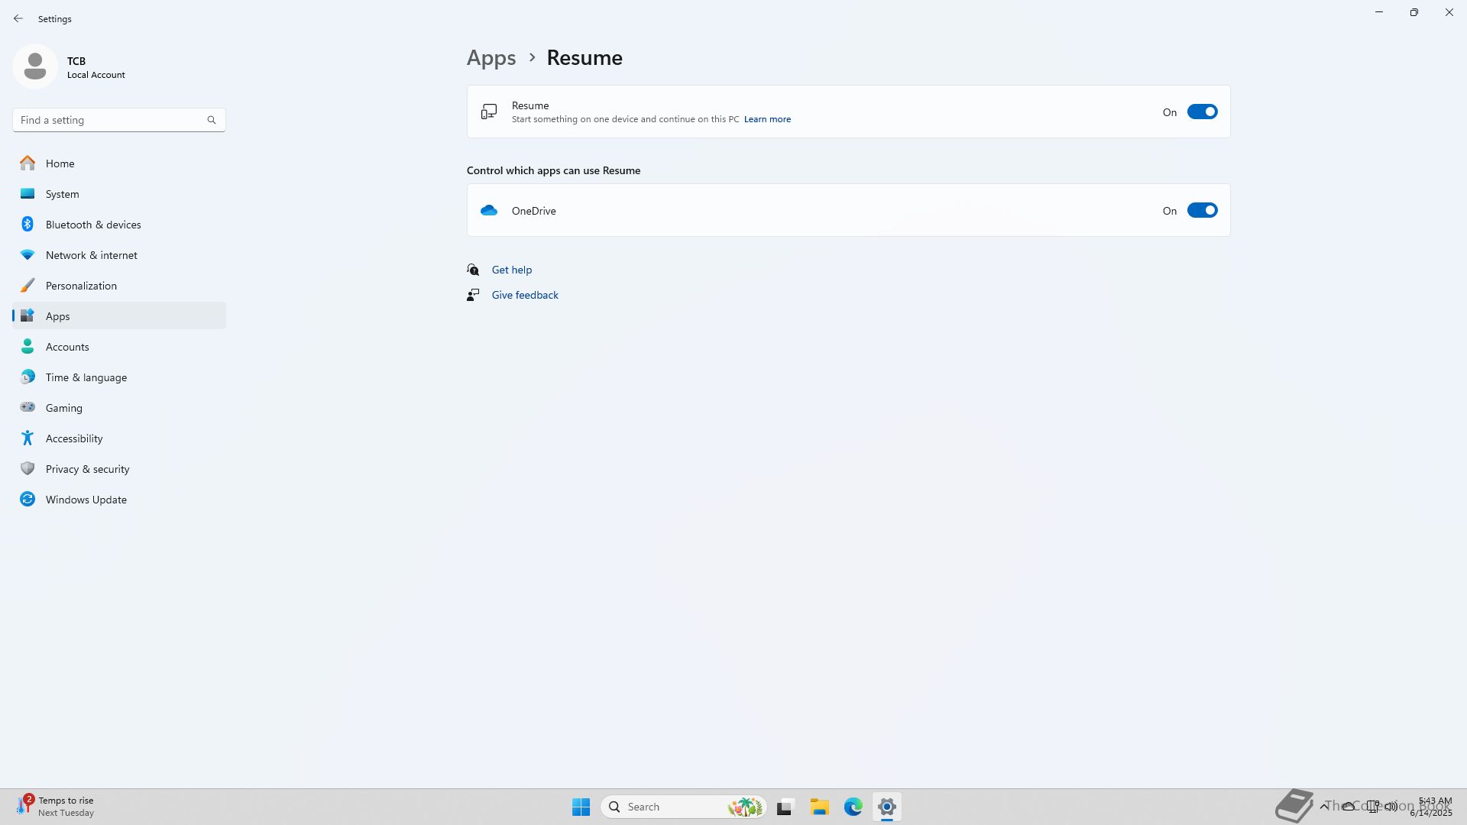
Task: Click the TCB user account avatar
Action: pyautogui.click(x=35, y=66)
